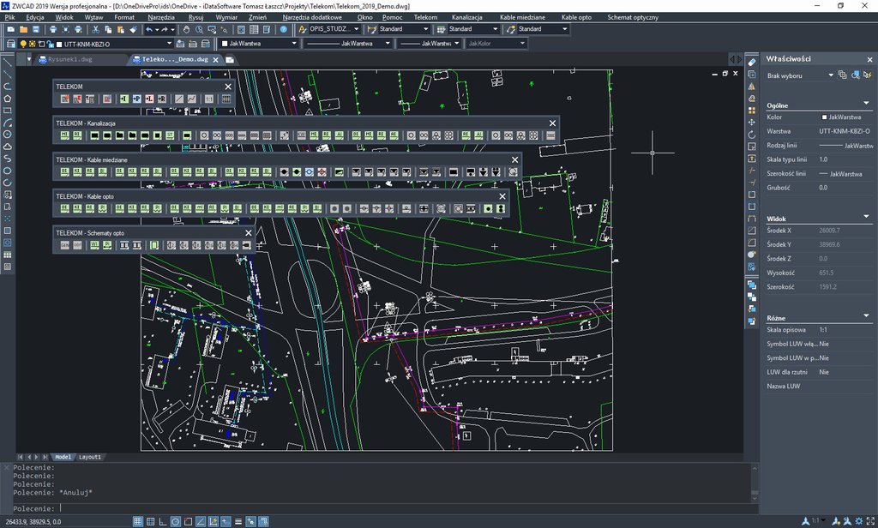Select the Pan hand tool
Screen dimensions: 878x528
click(185, 29)
